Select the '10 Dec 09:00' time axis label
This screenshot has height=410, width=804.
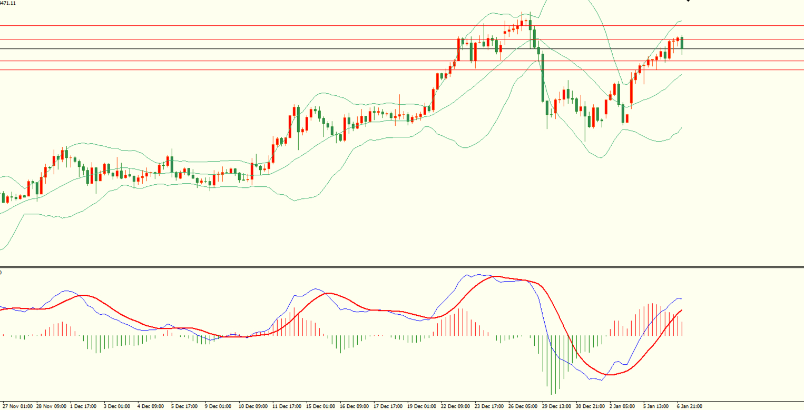click(x=254, y=406)
